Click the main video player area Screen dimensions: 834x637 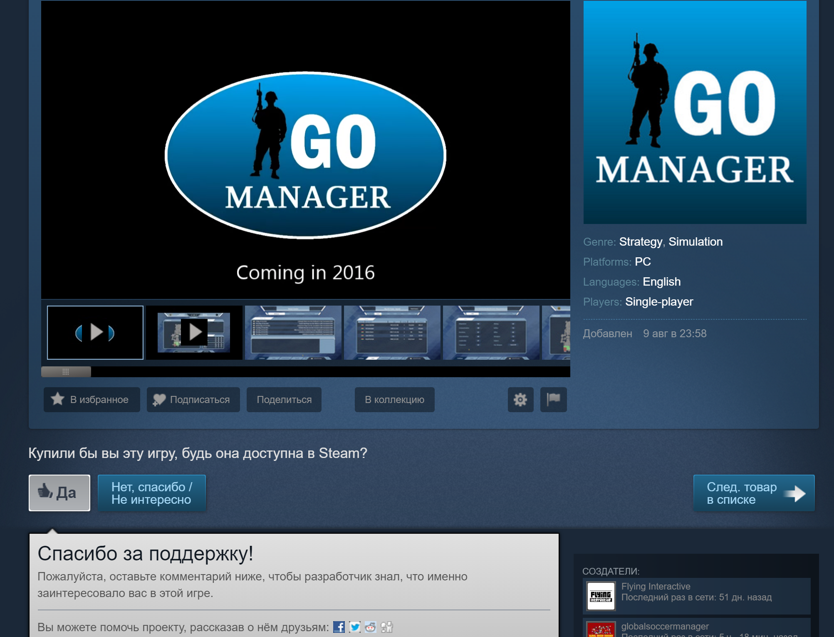(x=306, y=150)
